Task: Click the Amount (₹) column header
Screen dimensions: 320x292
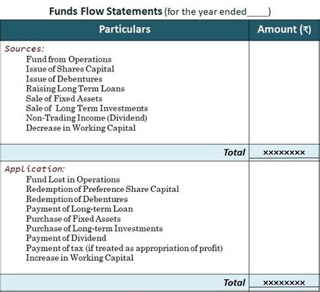Action: 284,29
